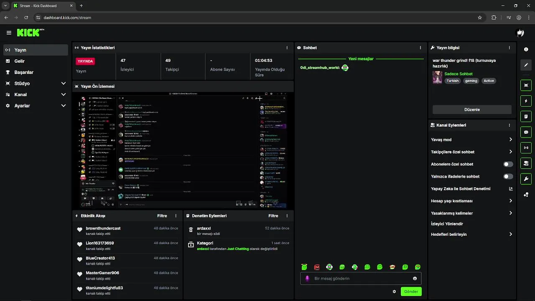
Task: Select Başarılar in left navigation
Action: 36,72
